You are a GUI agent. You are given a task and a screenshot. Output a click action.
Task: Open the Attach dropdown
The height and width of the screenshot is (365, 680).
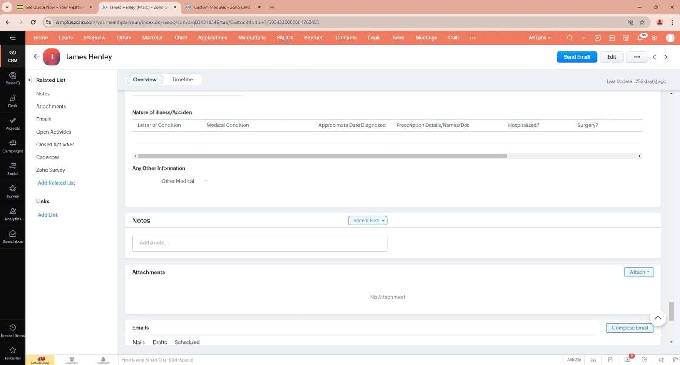tap(639, 272)
